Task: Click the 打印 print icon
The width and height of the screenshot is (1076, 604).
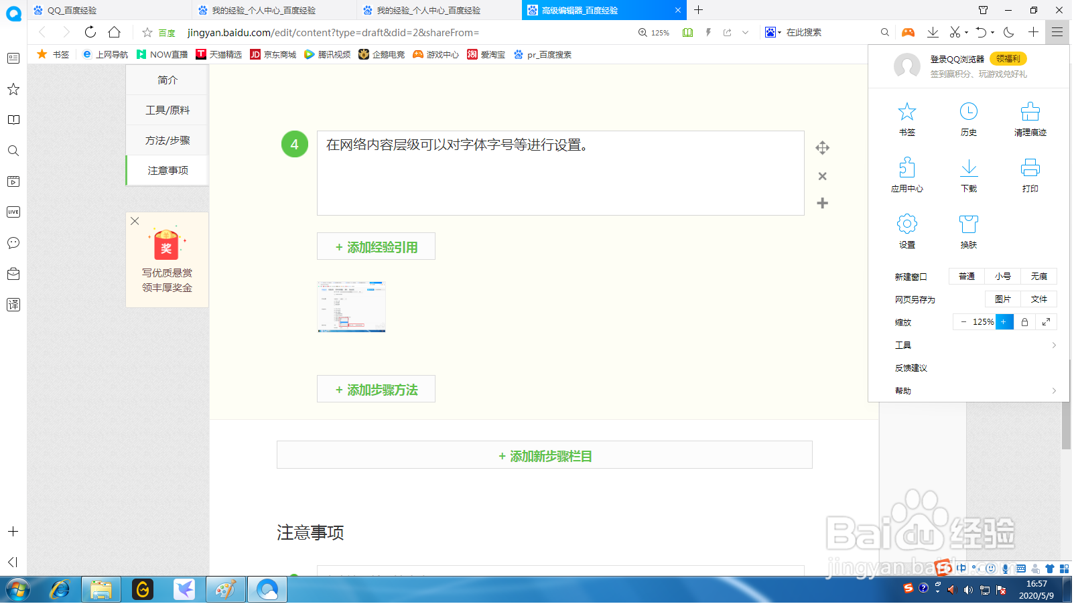Action: tap(1030, 174)
